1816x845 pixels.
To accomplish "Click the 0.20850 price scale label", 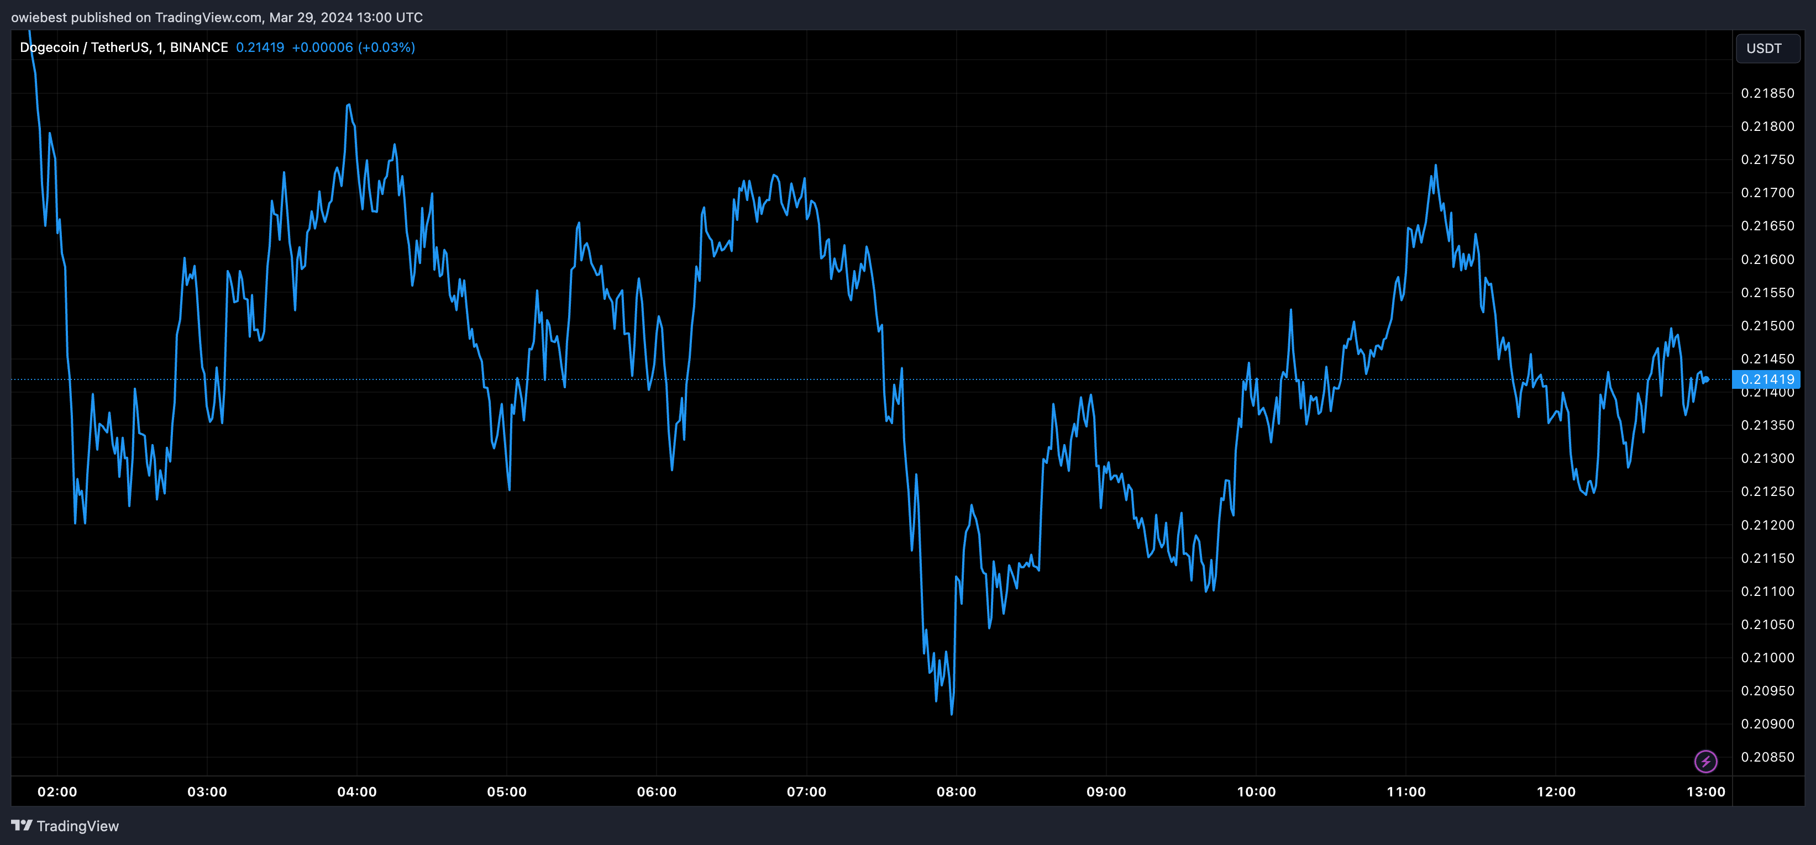I will tap(1767, 757).
